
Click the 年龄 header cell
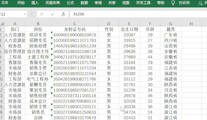click(150, 29)
